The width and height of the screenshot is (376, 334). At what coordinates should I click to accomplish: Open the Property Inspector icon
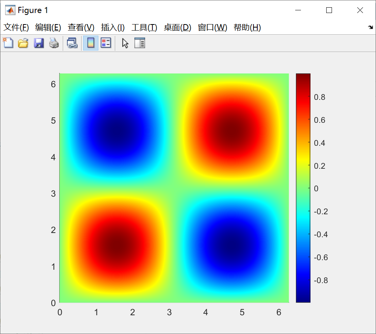pyautogui.click(x=139, y=43)
